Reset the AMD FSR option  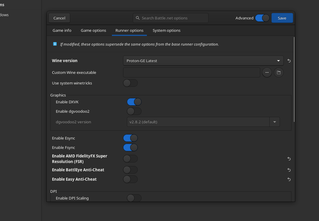click(289, 159)
